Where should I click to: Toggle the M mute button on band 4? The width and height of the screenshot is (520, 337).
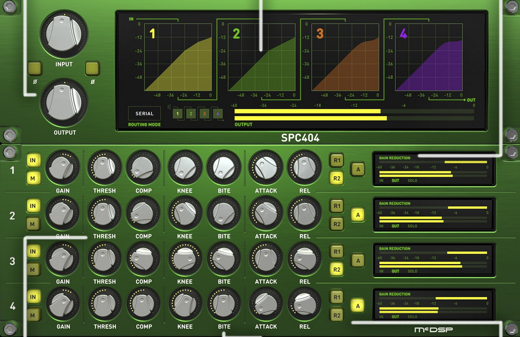(x=33, y=315)
